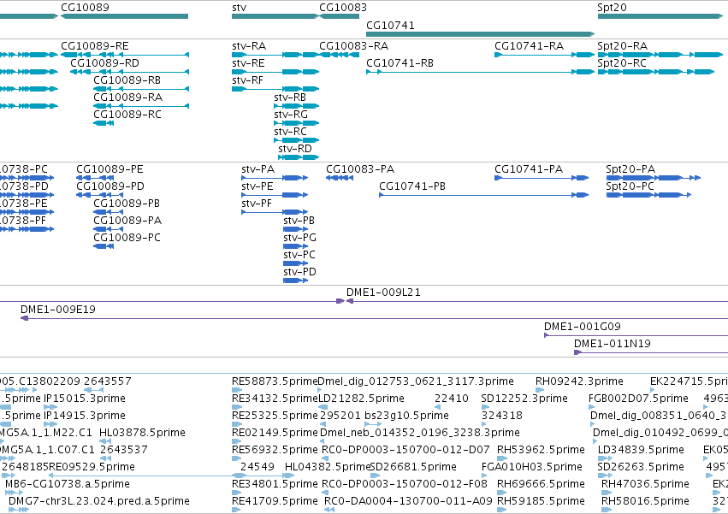
Task: Click the stv-PB protein label
Action: (x=299, y=221)
